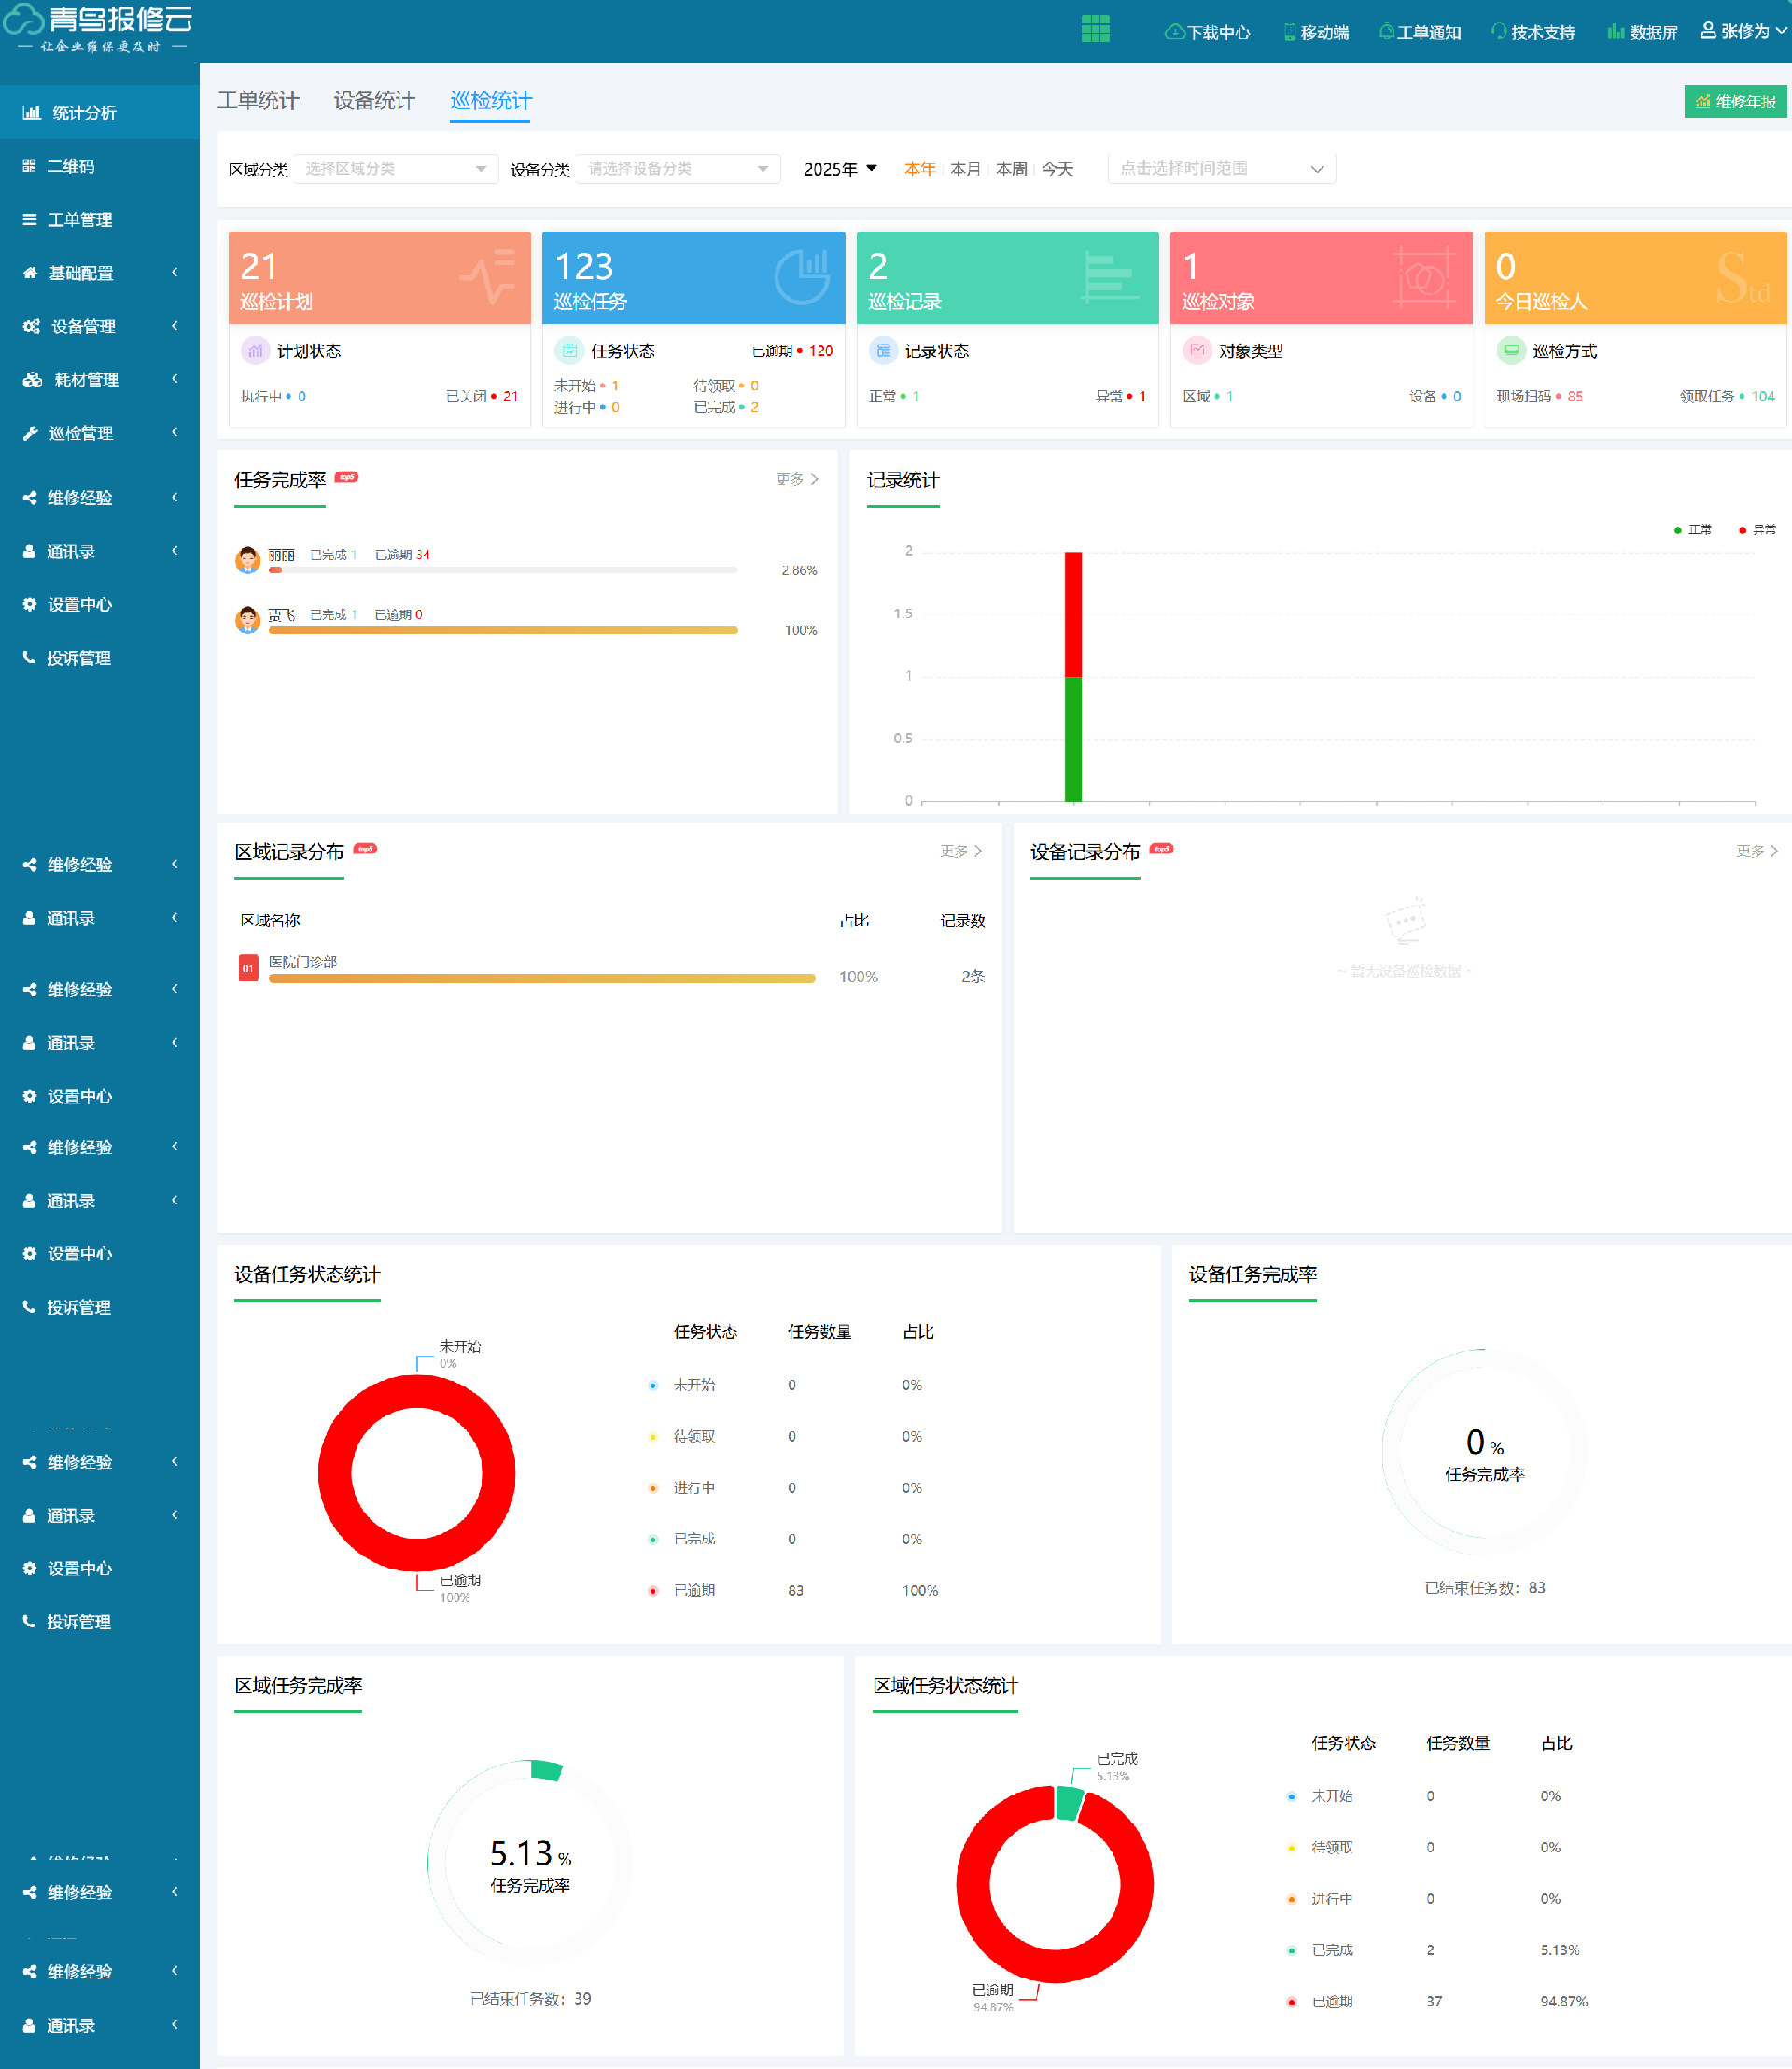Click the 移动端 mobile phone icon
The height and width of the screenshot is (2069, 1792).
tap(1290, 32)
